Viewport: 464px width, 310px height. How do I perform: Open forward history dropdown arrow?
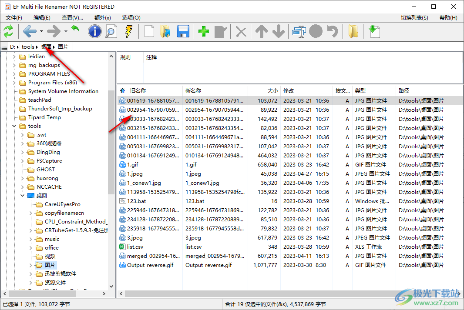[65, 31]
